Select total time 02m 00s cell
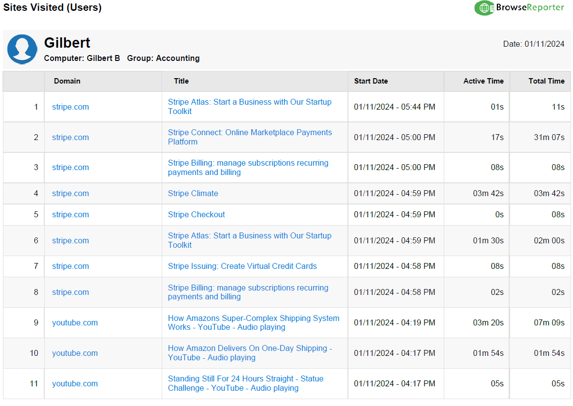 [x=549, y=240]
